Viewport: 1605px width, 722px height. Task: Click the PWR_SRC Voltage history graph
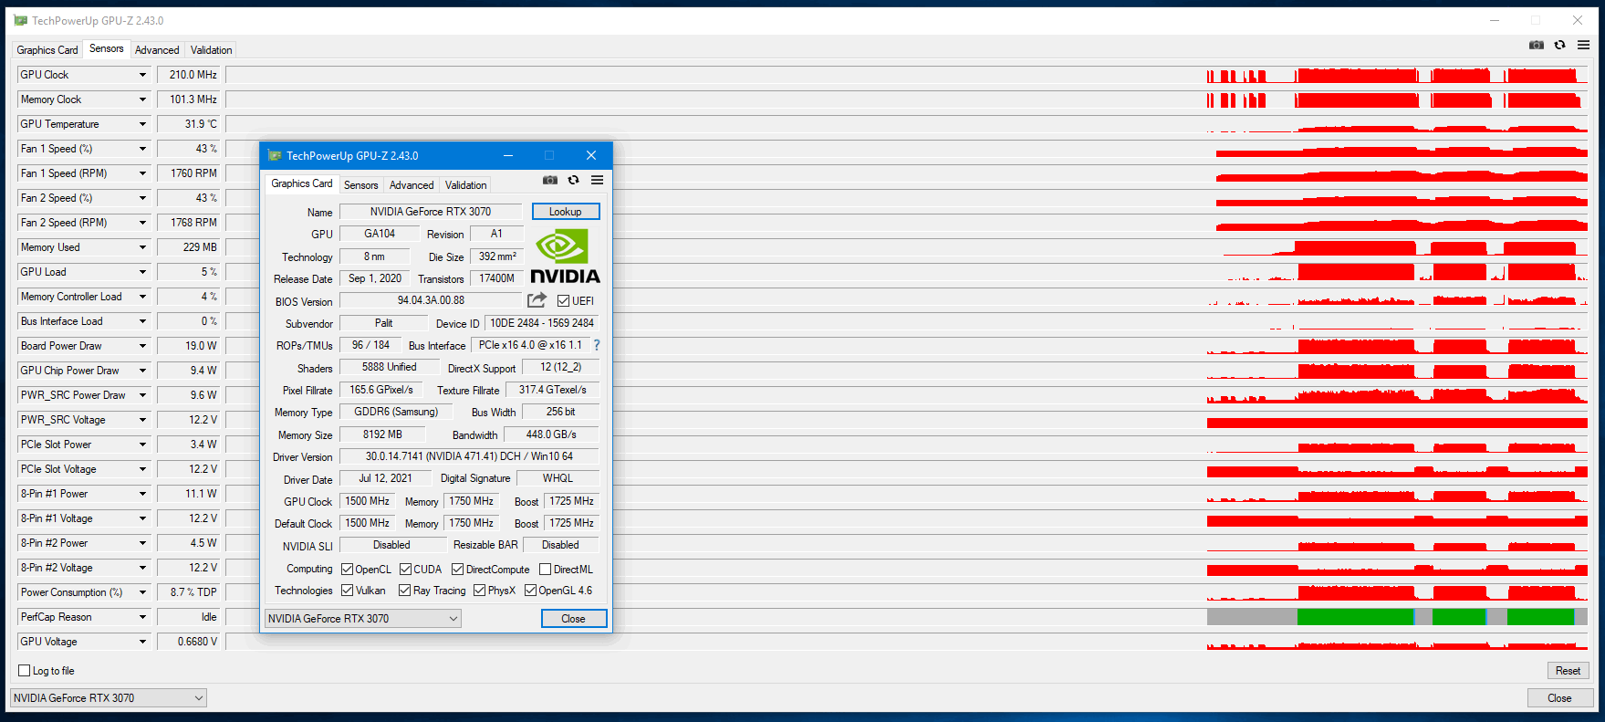point(907,420)
